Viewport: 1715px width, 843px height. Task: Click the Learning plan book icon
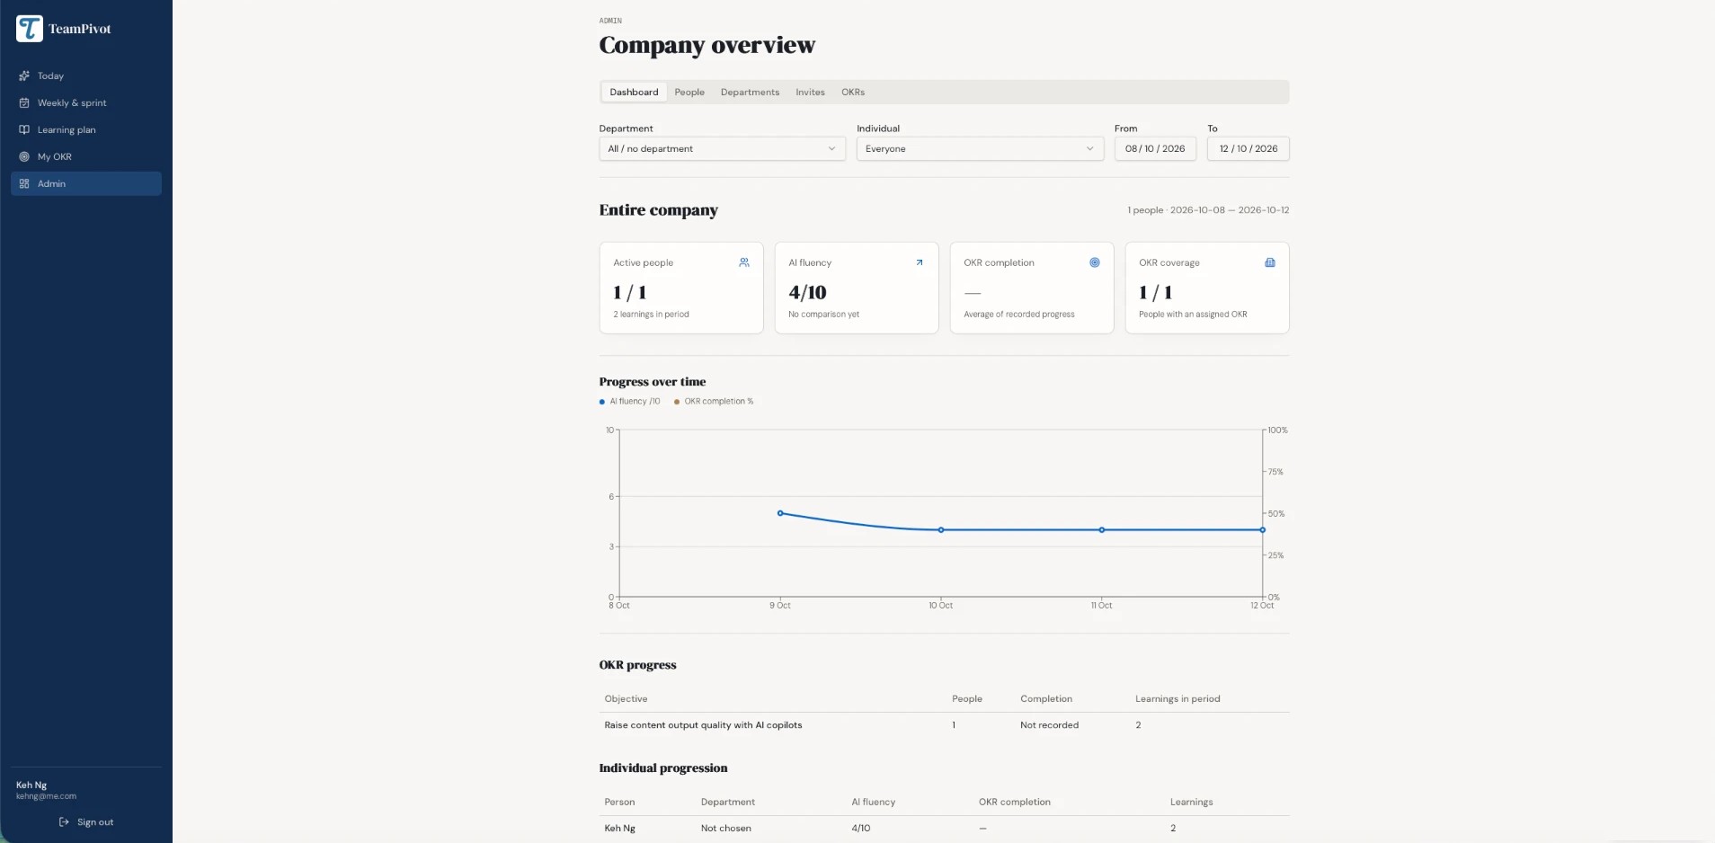pyautogui.click(x=24, y=129)
